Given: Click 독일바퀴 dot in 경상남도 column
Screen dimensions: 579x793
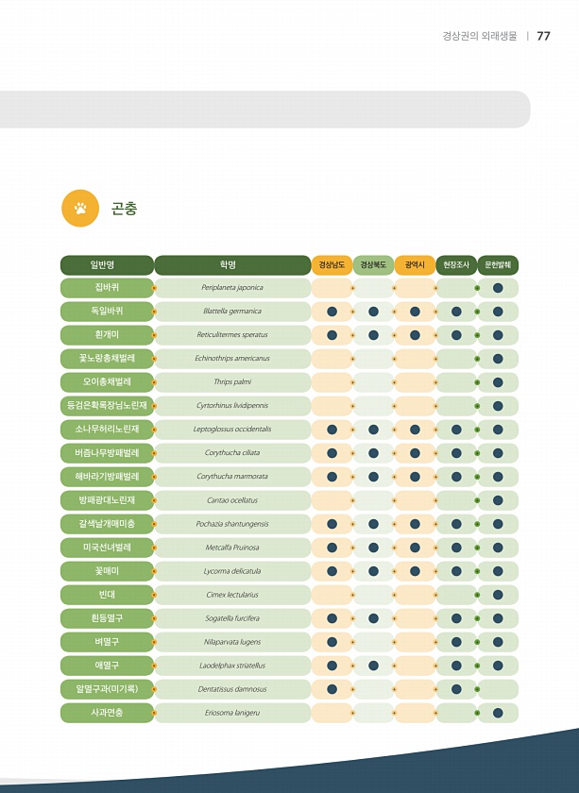Looking at the screenshot, I should pyautogui.click(x=332, y=312).
